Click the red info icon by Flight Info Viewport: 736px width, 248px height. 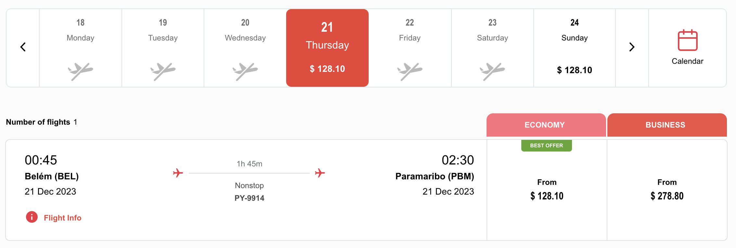[32, 217]
